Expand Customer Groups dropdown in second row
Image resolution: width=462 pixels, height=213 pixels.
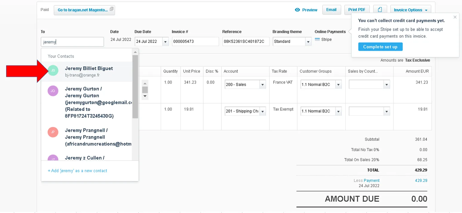point(338,111)
